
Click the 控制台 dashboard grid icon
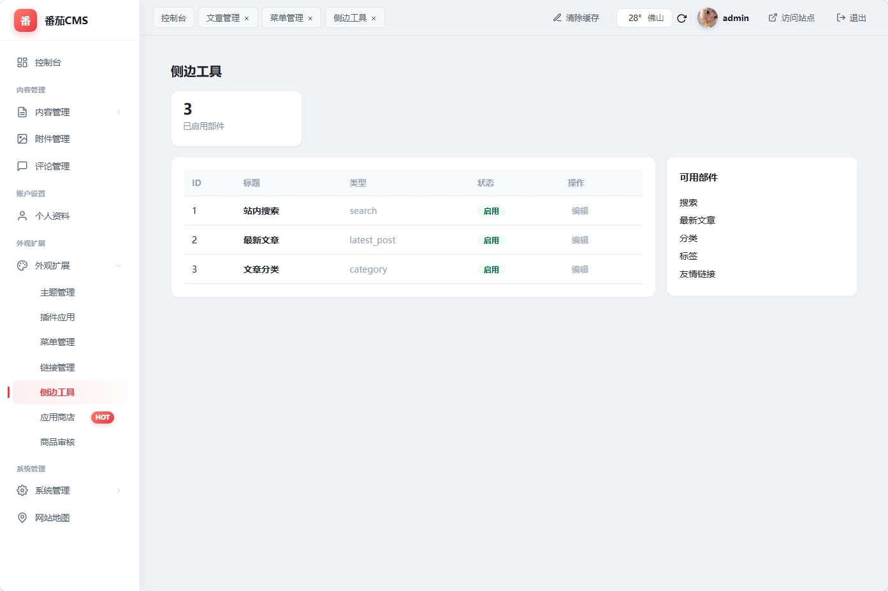22,62
